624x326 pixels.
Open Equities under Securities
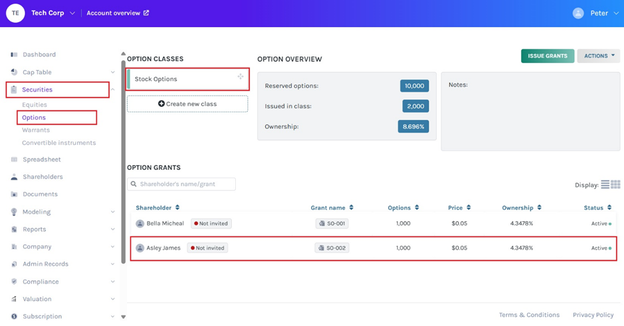[35, 104]
